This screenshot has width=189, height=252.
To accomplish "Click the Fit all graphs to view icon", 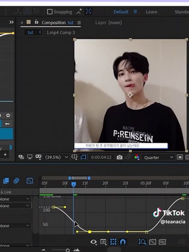I will coord(162,242).
